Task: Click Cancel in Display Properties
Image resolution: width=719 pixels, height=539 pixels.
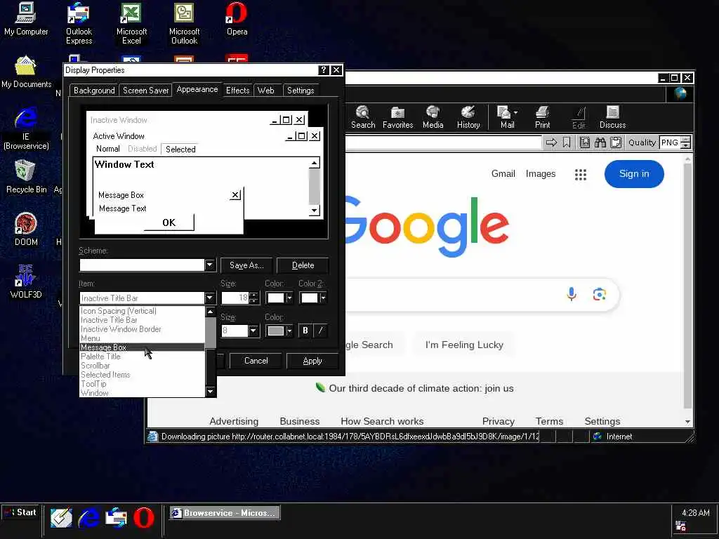Action: [x=256, y=361]
